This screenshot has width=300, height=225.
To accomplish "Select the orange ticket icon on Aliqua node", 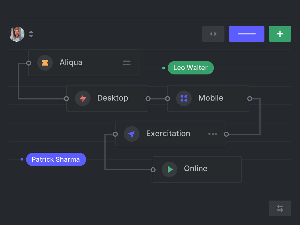I will pos(45,62).
